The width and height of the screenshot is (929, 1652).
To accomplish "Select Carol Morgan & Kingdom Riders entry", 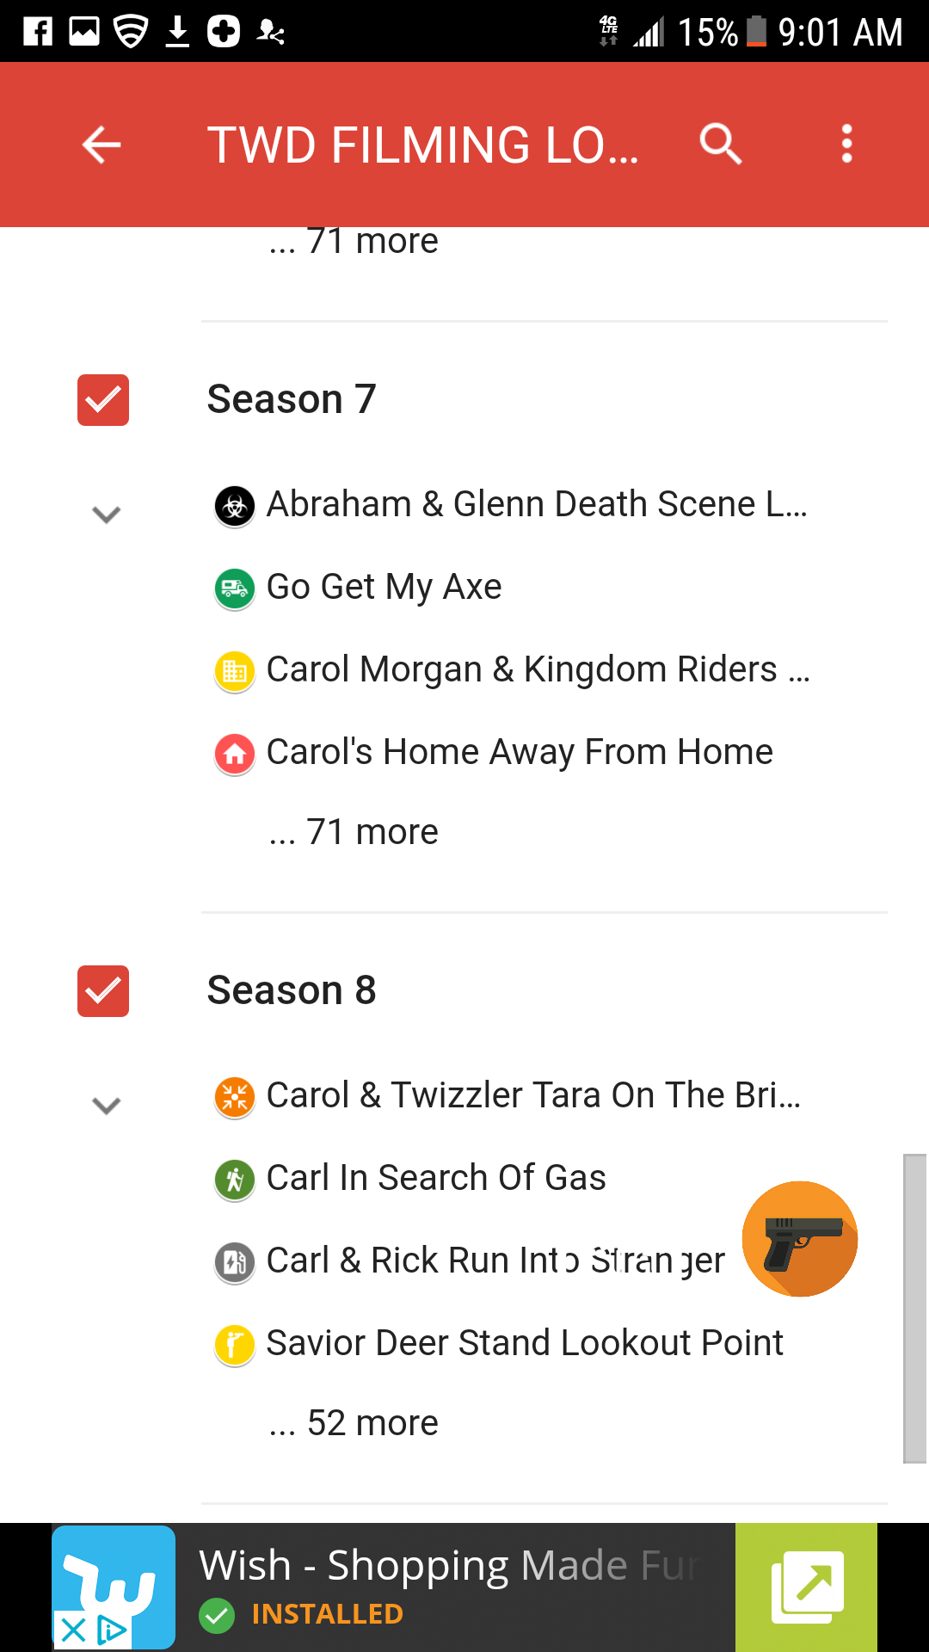I will coord(538,669).
